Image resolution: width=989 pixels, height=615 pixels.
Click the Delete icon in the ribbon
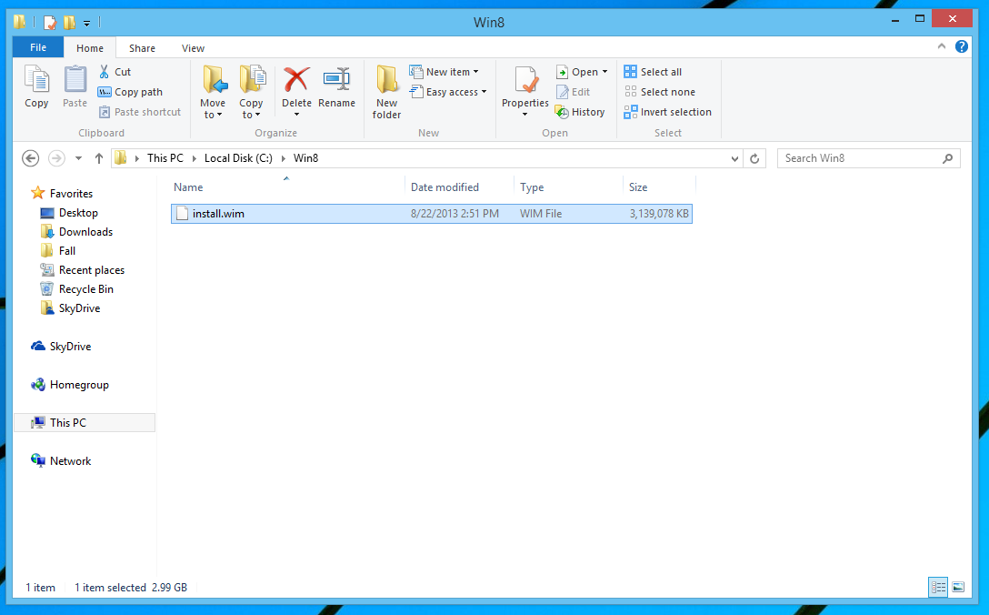(x=296, y=80)
